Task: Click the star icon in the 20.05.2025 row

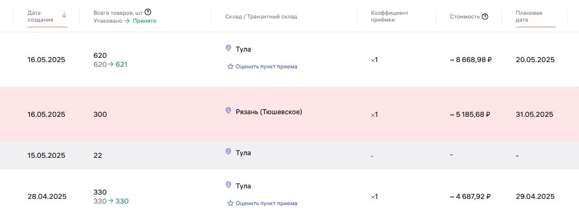Action: (x=230, y=67)
